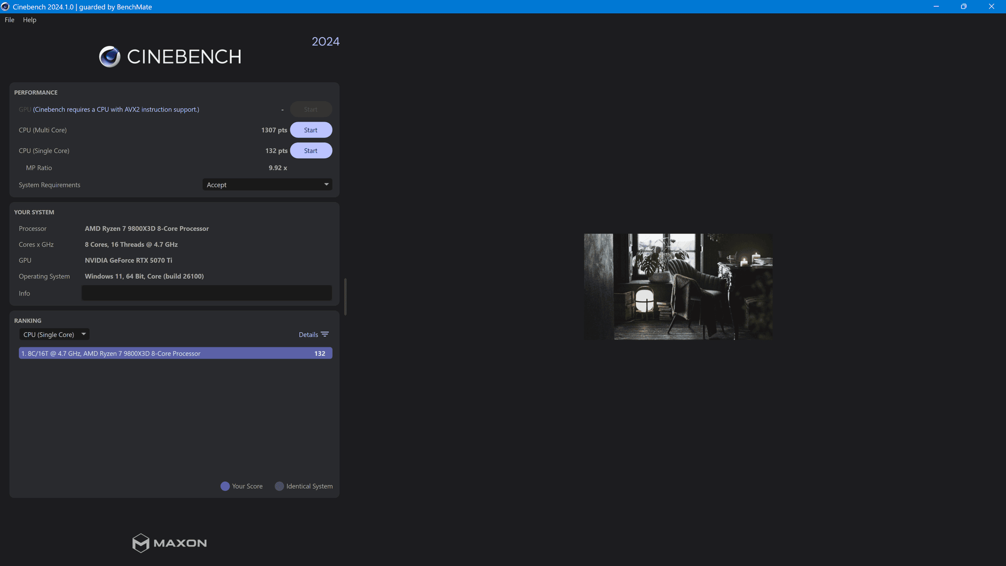Image resolution: width=1006 pixels, height=566 pixels.
Task: Click the rendered room preview image
Action: (678, 287)
